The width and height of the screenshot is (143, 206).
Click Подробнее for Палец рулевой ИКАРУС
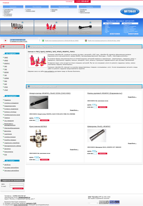pyautogui.click(x=132, y=97)
